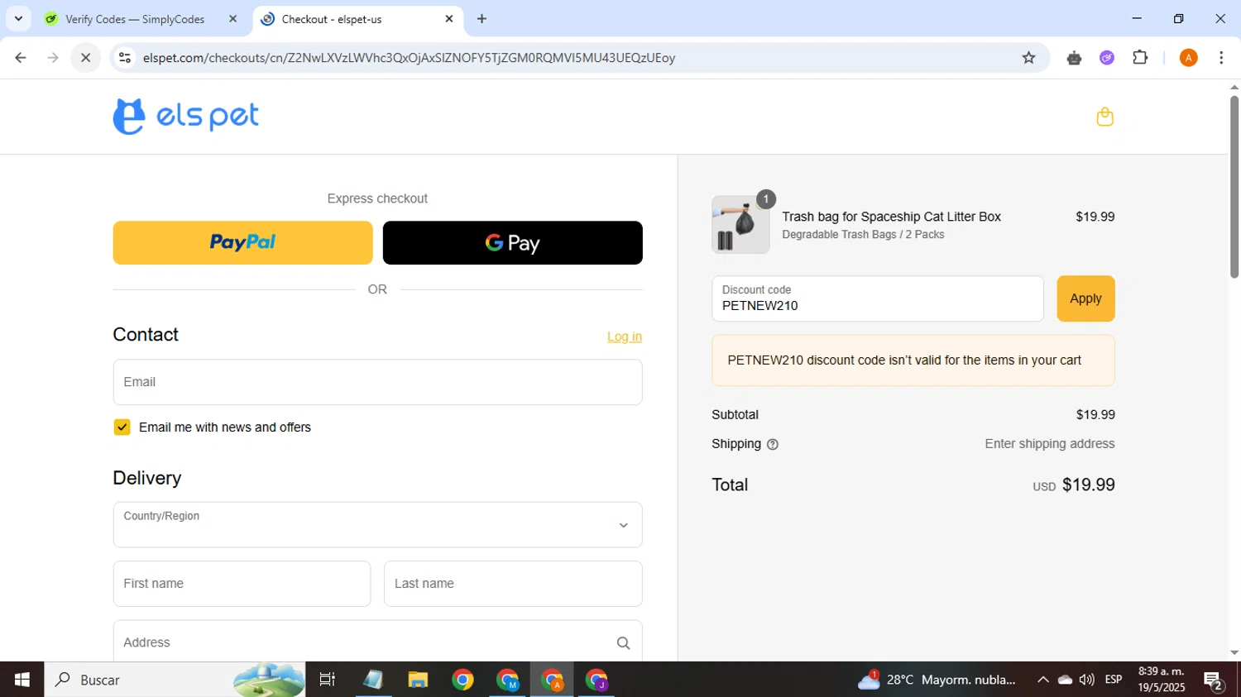Click the First name field
The height and width of the screenshot is (697, 1241).
(242, 584)
